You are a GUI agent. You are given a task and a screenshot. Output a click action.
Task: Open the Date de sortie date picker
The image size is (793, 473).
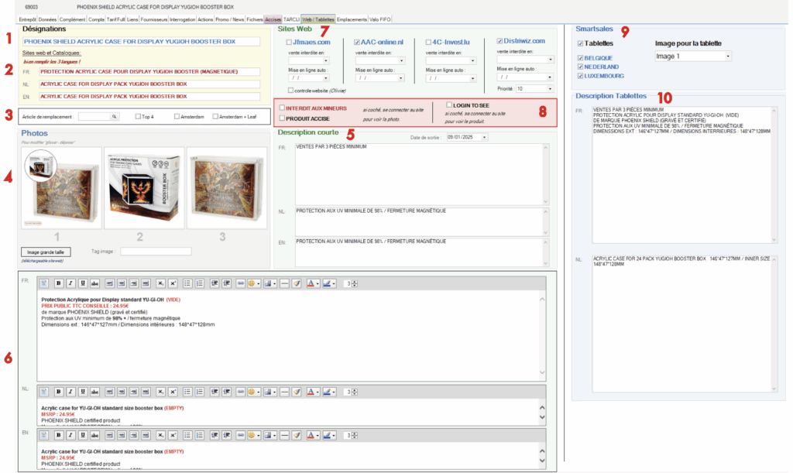[484, 137]
